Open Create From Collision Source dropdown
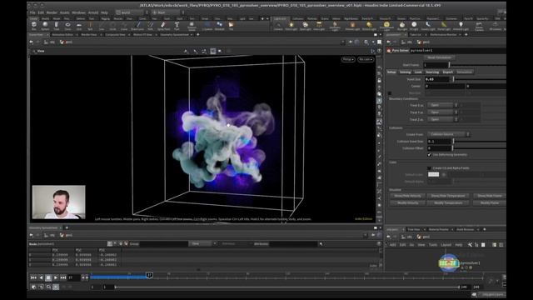Viewport: 533px width, 300px height. pos(448,134)
